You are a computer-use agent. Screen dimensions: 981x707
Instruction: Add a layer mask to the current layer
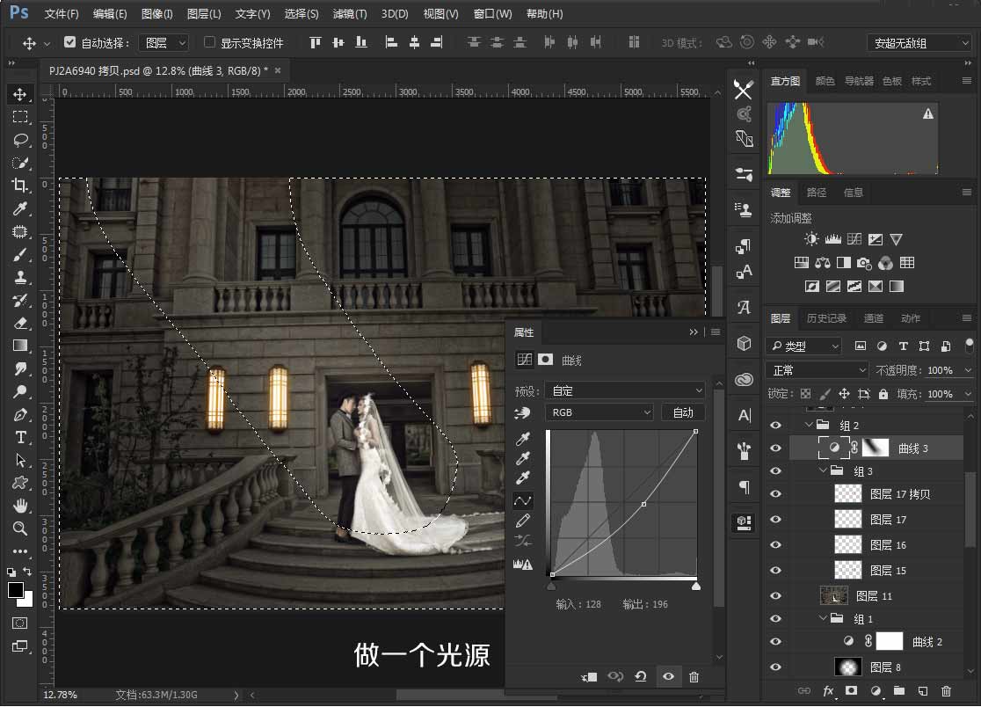click(x=850, y=692)
